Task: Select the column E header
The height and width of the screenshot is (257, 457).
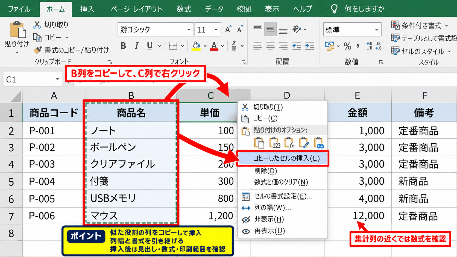Action: pos(358,96)
